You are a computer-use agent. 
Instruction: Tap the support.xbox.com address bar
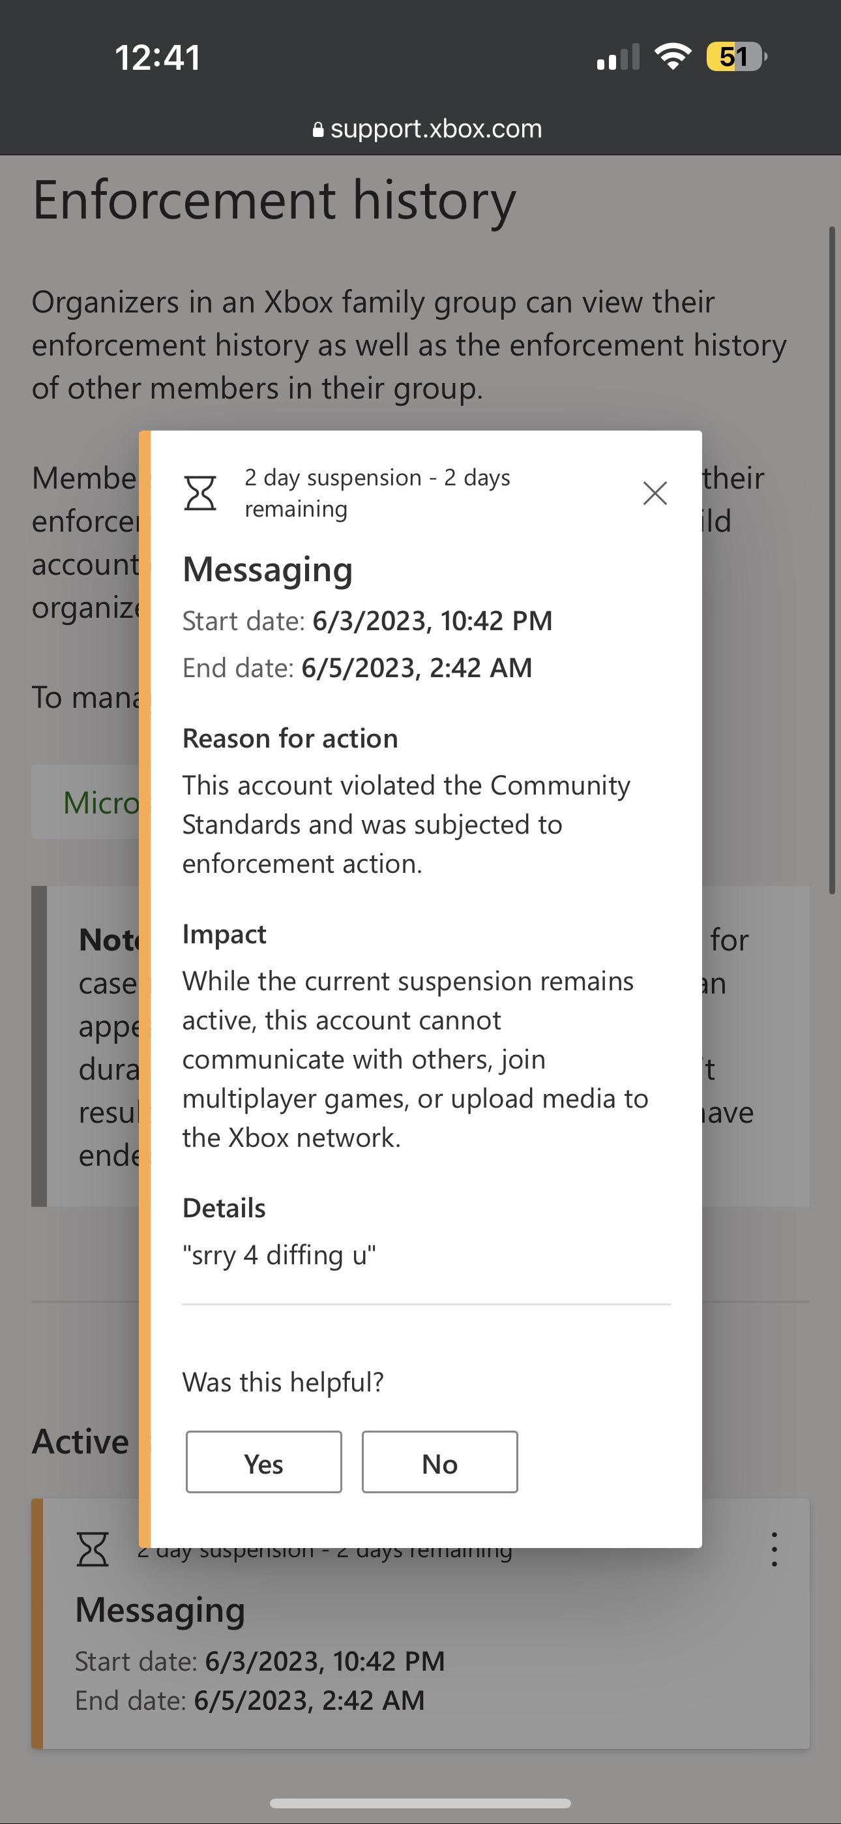427,129
